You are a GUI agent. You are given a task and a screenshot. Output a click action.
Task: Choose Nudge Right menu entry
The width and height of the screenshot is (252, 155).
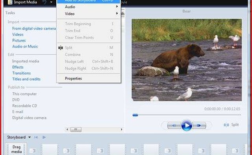tap(89, 68)
